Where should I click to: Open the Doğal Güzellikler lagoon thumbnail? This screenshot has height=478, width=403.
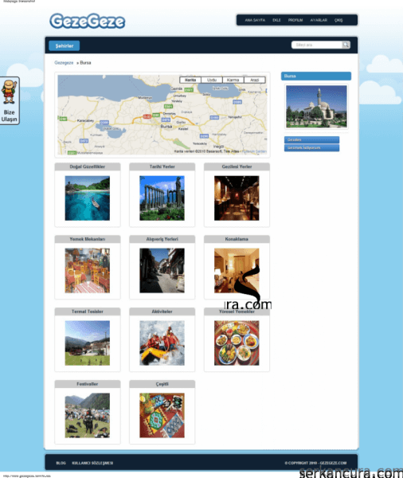pyautogui.click(x=87, y=198)
